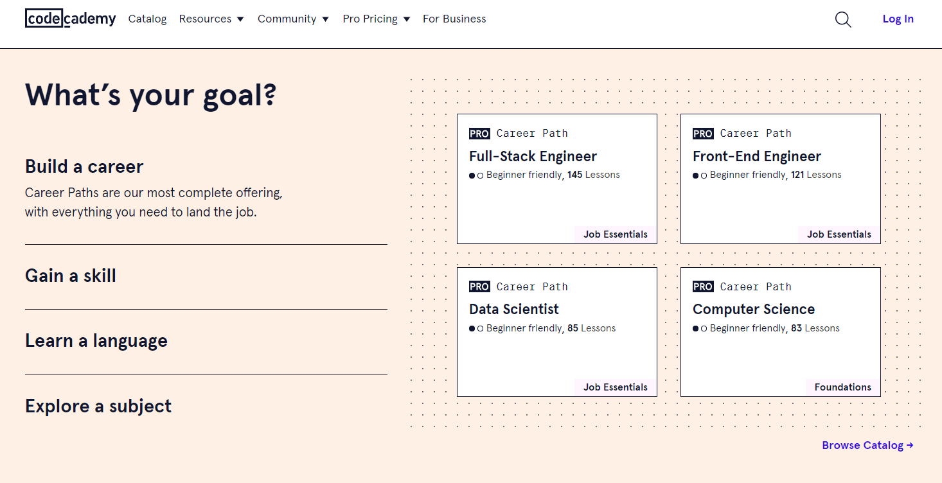The image size is (942, 483).
Task: Click PRO badge on Front-End Engineer card
Action: click(x=703, y=134)
